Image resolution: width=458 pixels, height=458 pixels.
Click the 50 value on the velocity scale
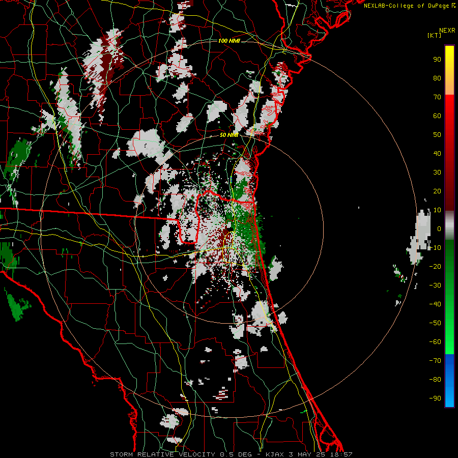[437, 135]
